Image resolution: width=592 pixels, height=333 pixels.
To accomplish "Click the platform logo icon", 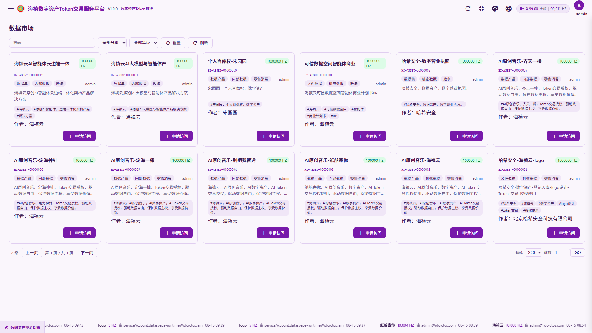I will pyautogui.click(x=21, y=9).
